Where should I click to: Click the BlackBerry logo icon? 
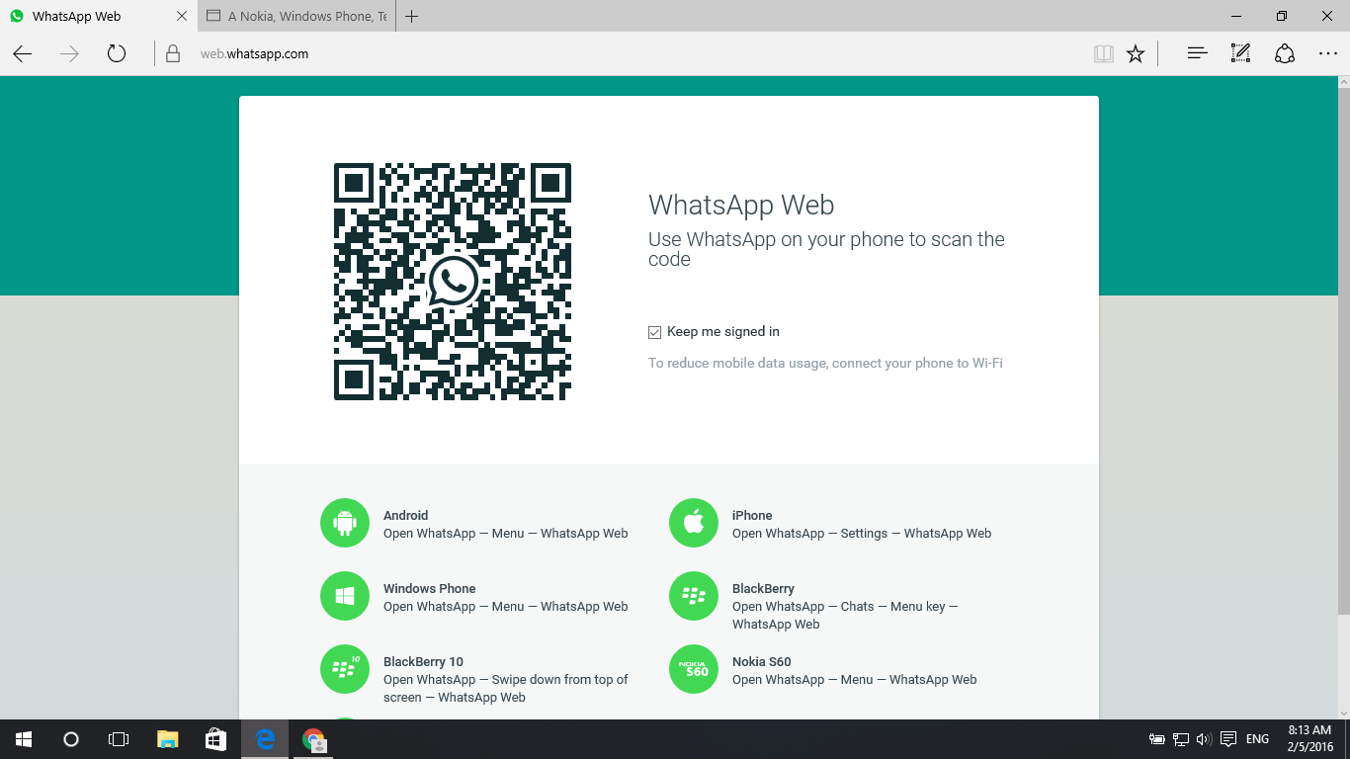[694, 596]
